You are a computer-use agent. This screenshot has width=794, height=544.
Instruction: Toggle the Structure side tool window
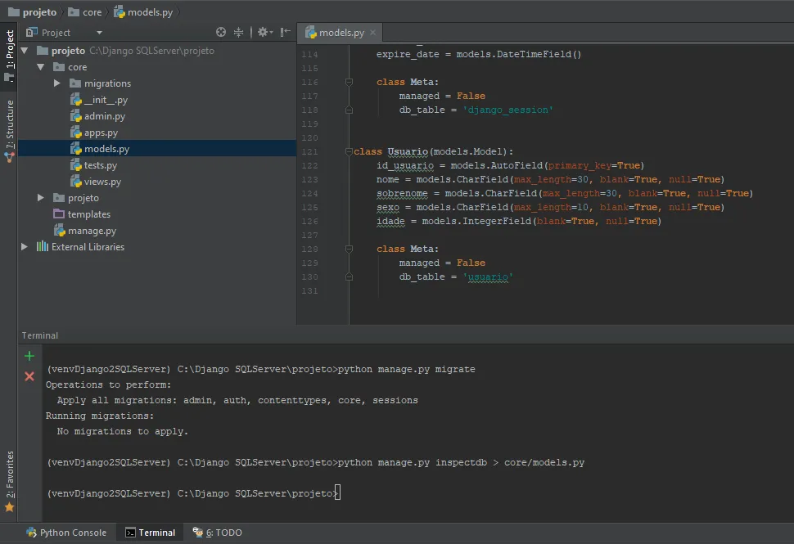(9, 131)
